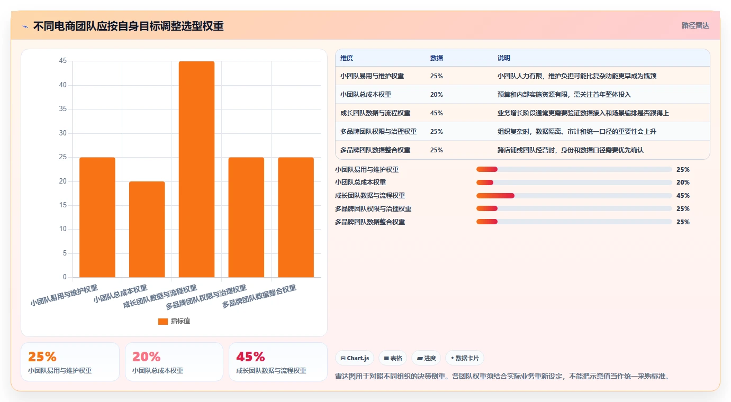Select table cell 成长团队数据与流程权重
Screen dimensions: 731x402
coord(375,113)
